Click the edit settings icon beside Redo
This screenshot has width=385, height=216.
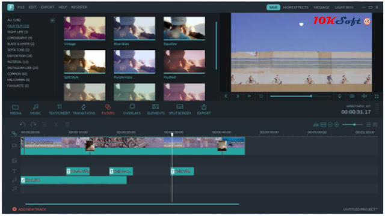(45, 124)
